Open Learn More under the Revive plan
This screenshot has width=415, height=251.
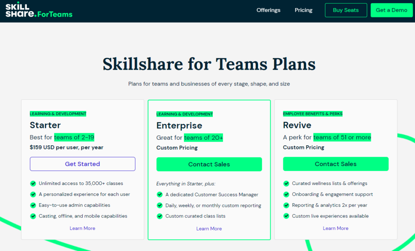click(336, 228)
